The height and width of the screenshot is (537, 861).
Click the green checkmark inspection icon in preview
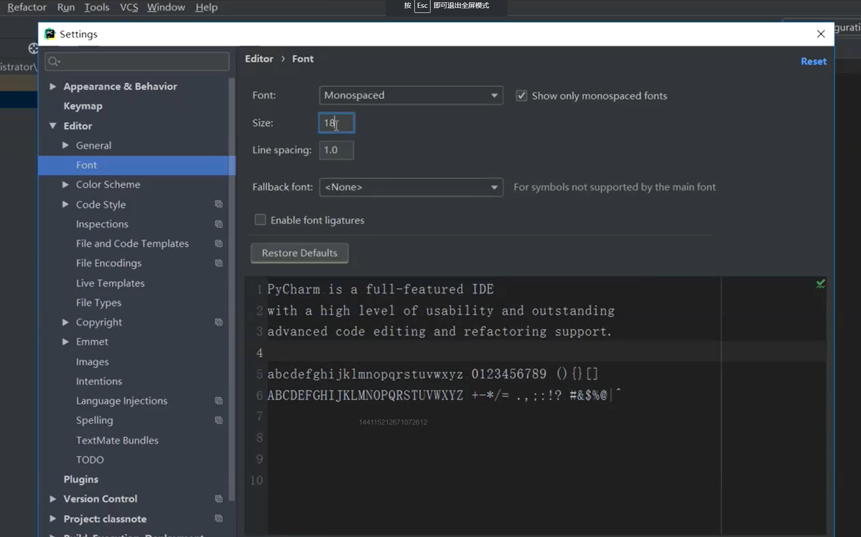click(x=820, y=284)
